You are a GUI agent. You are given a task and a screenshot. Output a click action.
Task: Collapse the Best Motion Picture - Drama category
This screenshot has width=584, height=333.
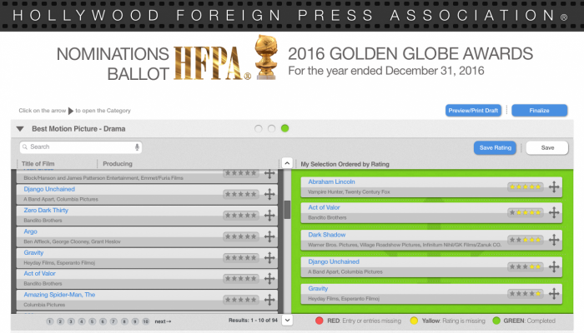(20, 129)
